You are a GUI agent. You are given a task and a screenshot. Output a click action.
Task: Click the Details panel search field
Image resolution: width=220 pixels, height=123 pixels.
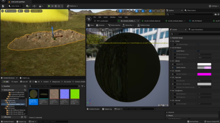[x=195, y=34]
